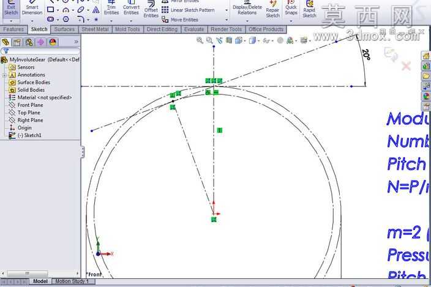Open the Appearances task pane tab
431x287 pixels.
pyautogui.click(x=426, y=96)
